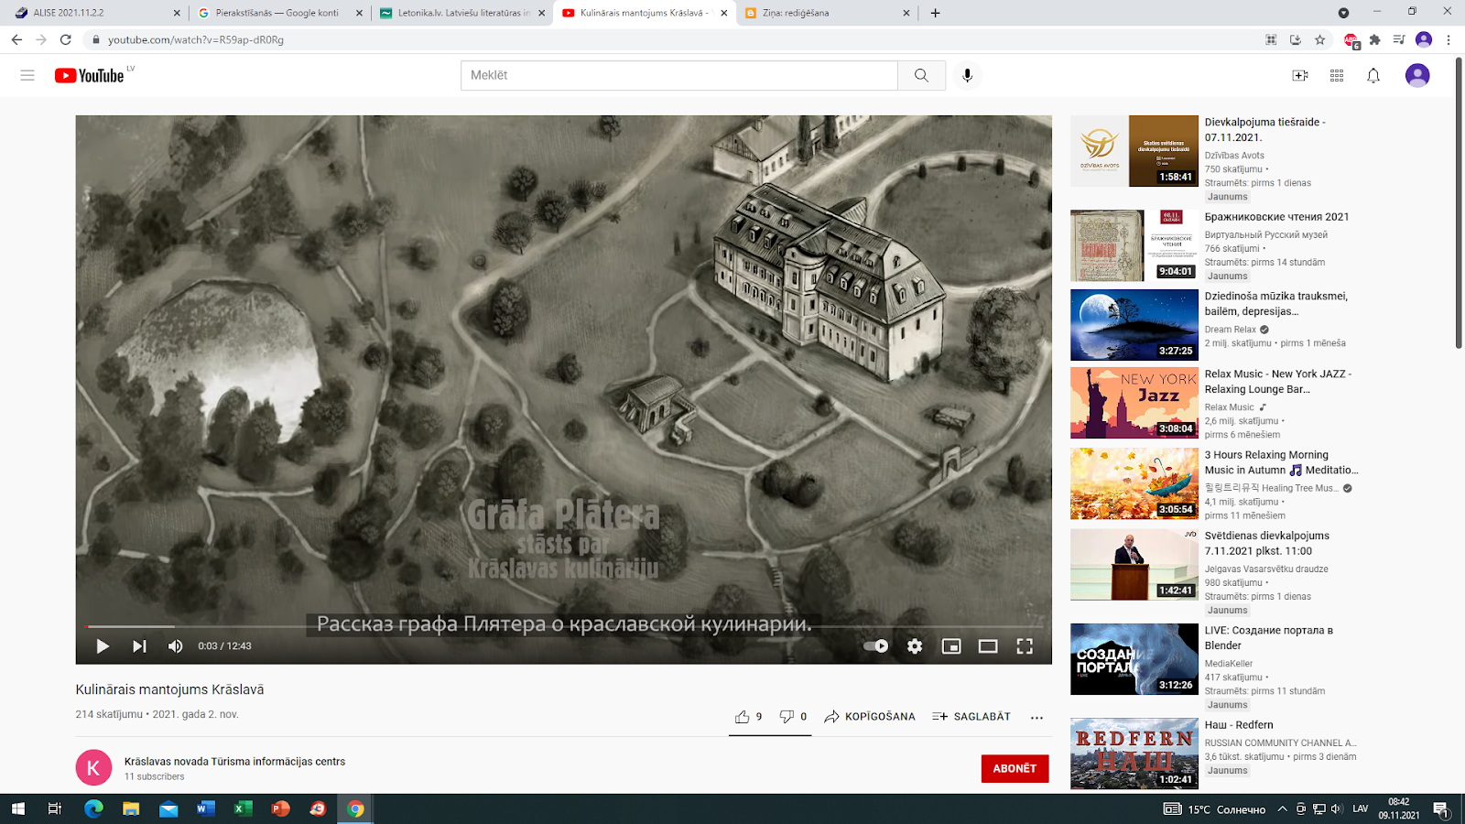Switch to miniplayer mode
Viewport: 1465px width, 824px height.
(951, 646)
